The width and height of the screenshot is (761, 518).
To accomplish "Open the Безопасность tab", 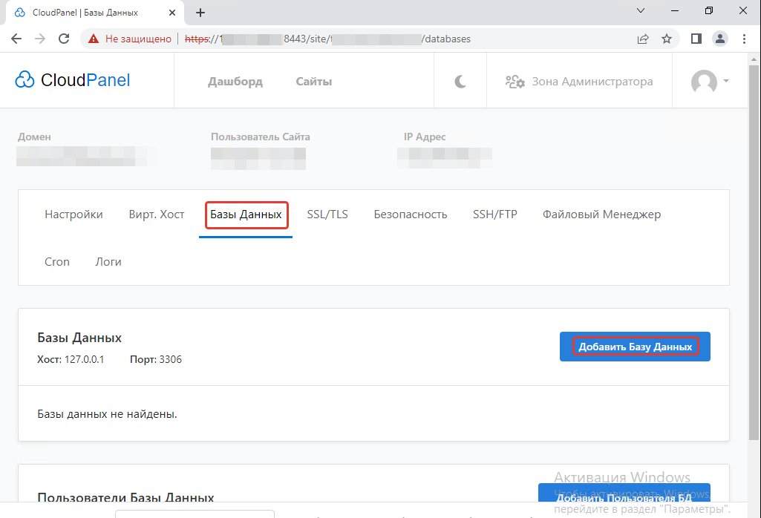I will click(x=410, y=214).
